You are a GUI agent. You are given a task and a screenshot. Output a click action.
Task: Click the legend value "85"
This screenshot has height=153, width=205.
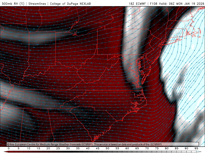177,148
